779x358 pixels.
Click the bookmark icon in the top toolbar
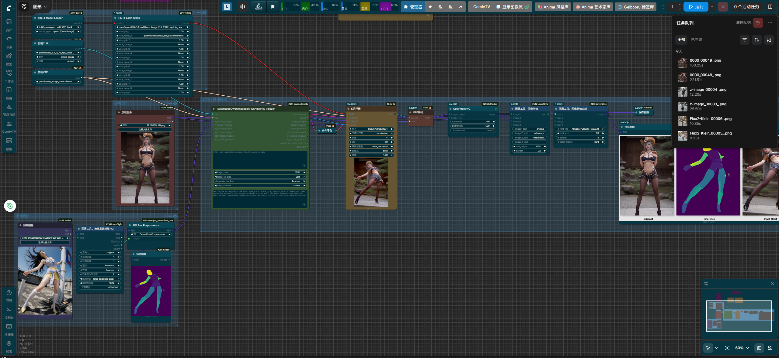click(x=273, y=7)
